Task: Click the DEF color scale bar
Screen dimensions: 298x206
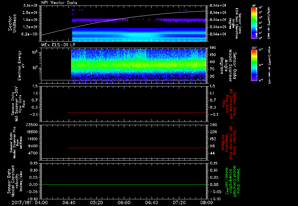Action: pos(254,65)
